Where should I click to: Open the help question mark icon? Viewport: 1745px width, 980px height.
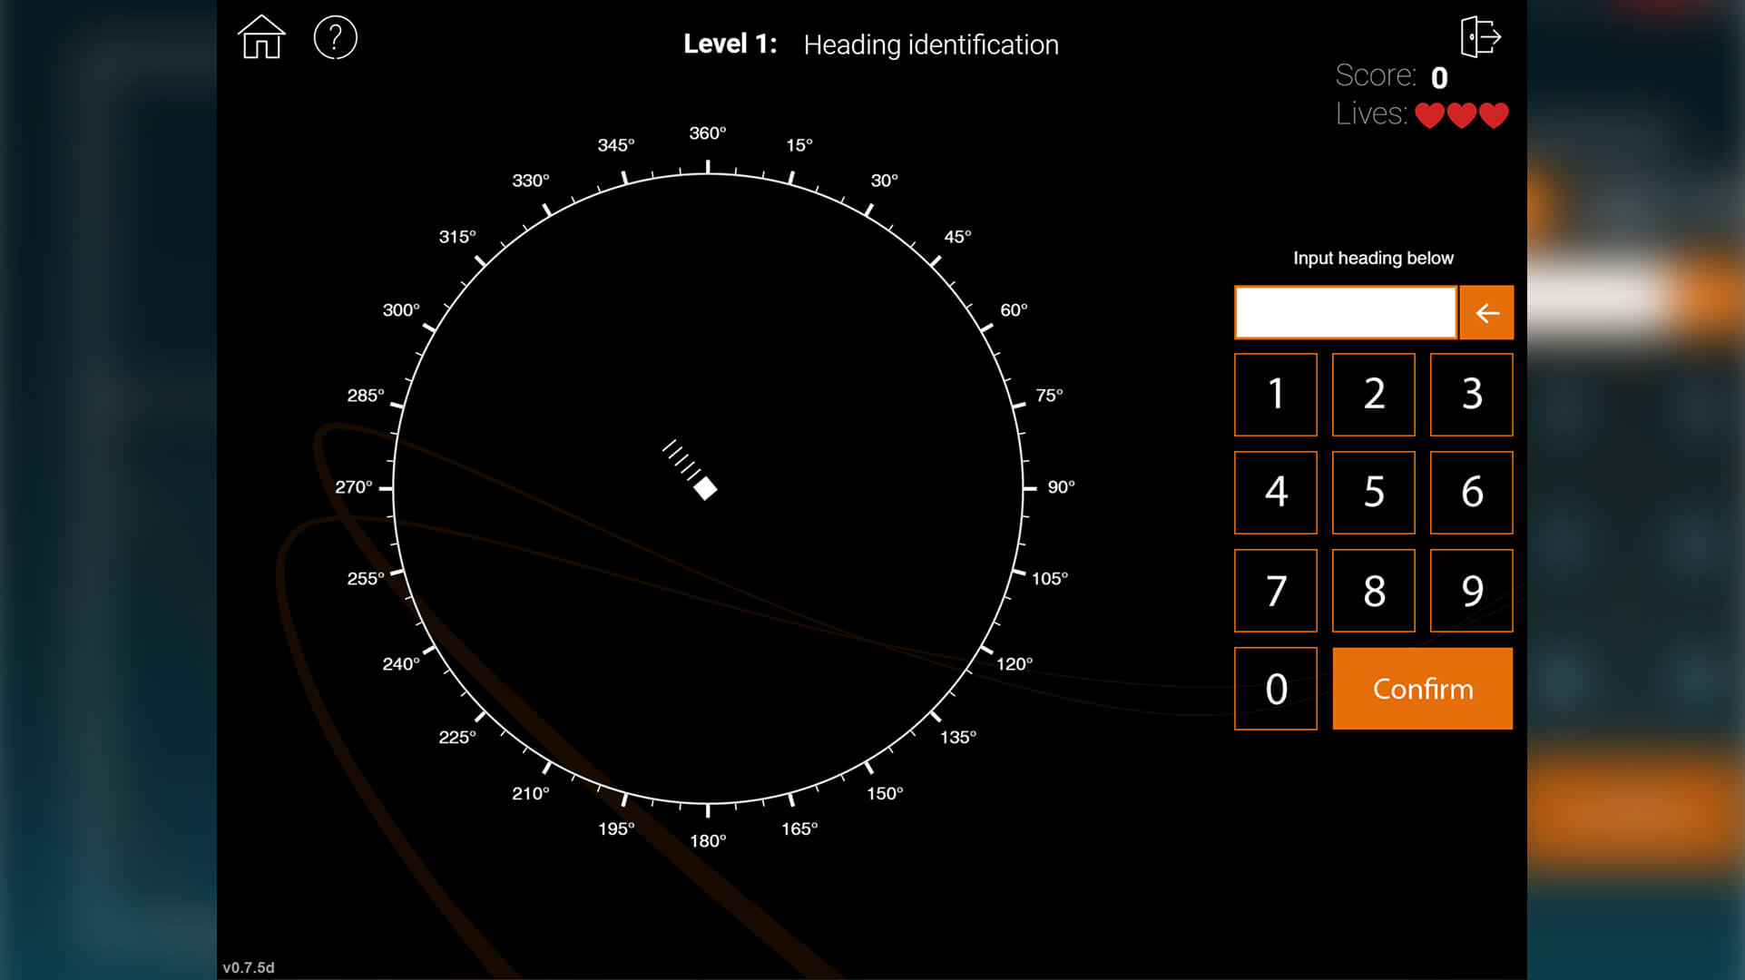[x=335, y=38]
